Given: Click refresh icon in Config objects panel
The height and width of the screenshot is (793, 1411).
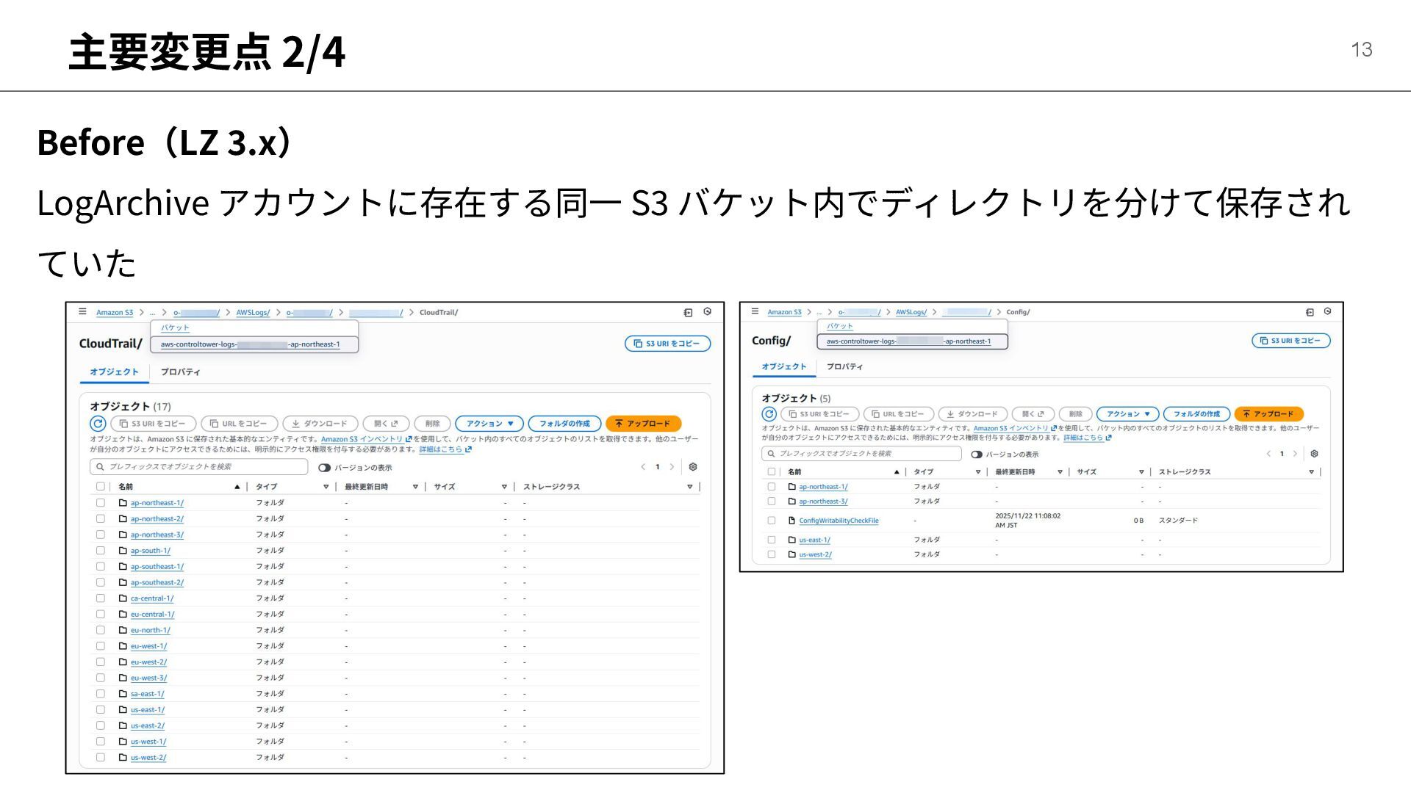Looking at the screenshot, I should pos(769,414).
